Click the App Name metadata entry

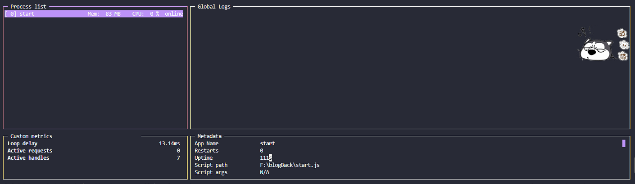[206, 144]
